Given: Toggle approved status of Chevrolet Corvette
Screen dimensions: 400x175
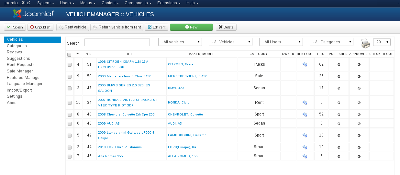Looking at the screenshot, I should click(359, 115).
